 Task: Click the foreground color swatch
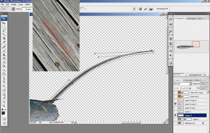3,113
